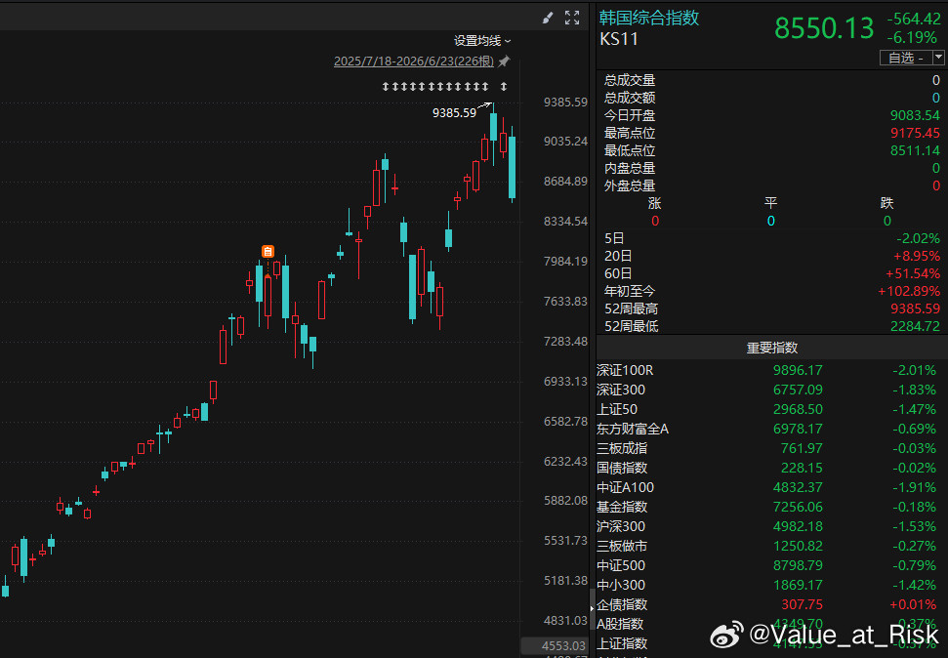Screen dimensions: 948x658
Task: Select the 东方财富全A index row
Action: (772, 429)
